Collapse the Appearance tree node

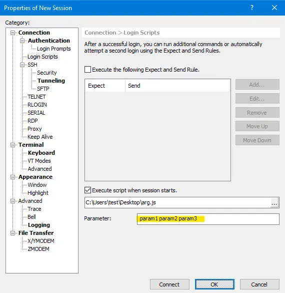pyautogui.click(x=12, y=177)
